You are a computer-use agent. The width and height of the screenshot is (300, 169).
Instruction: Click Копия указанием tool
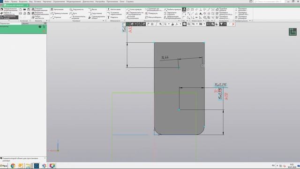(133, 17)
